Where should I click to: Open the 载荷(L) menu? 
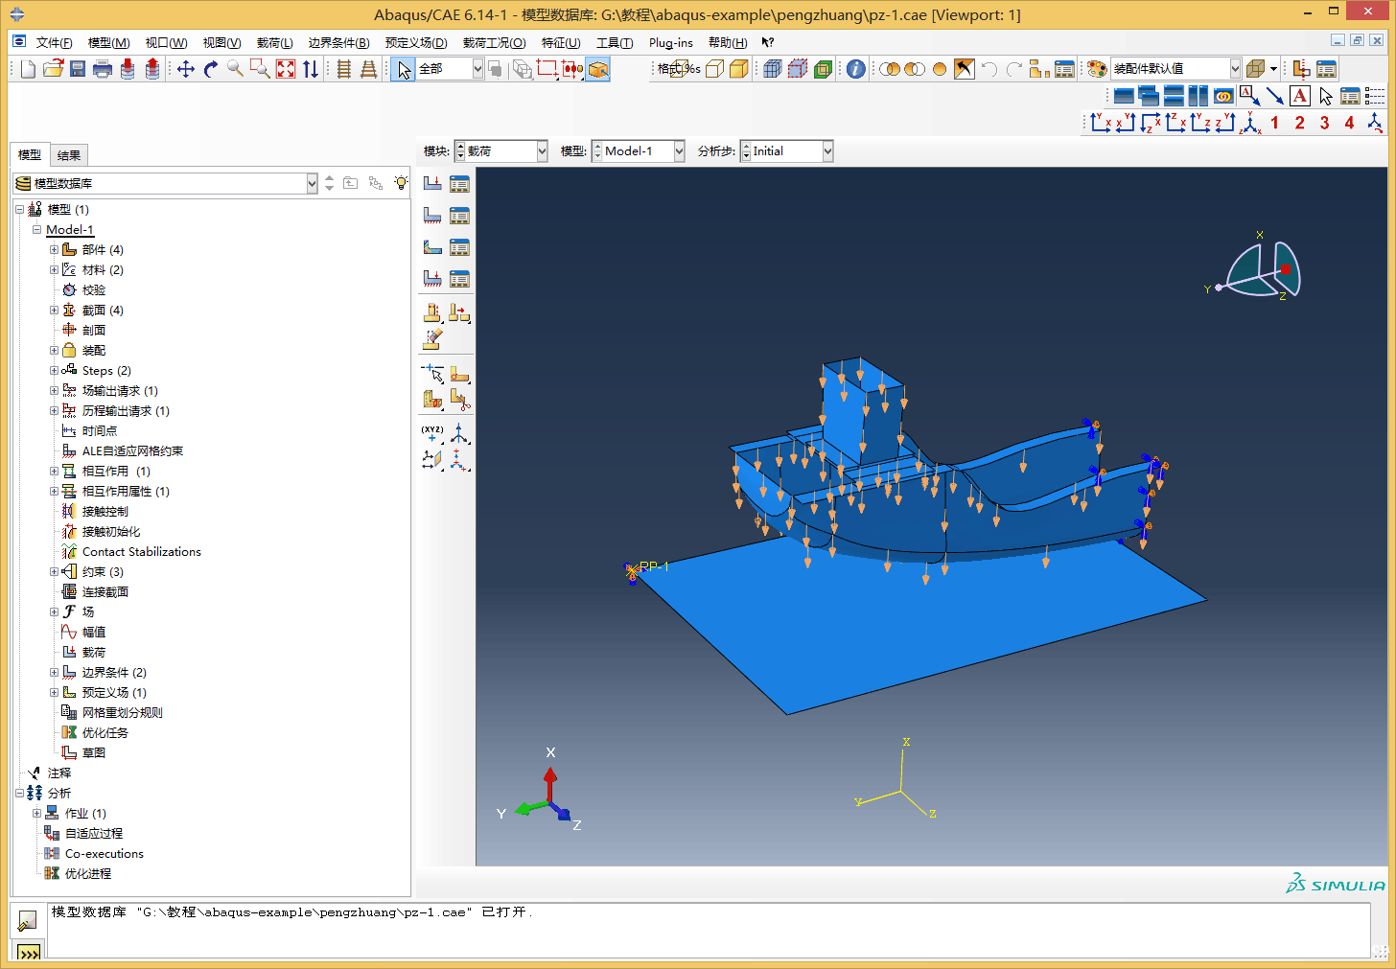pos(274,43)
